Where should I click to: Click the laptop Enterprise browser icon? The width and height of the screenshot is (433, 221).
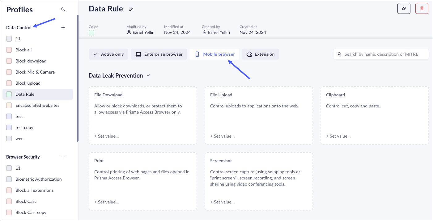pos(138,54)
